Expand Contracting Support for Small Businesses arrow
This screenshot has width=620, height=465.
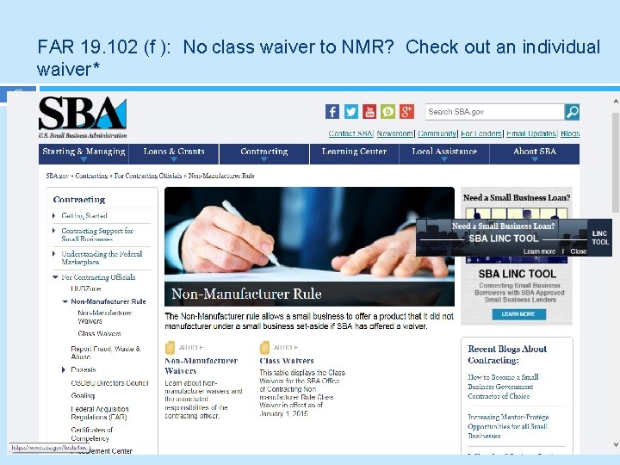click(53, 231)
